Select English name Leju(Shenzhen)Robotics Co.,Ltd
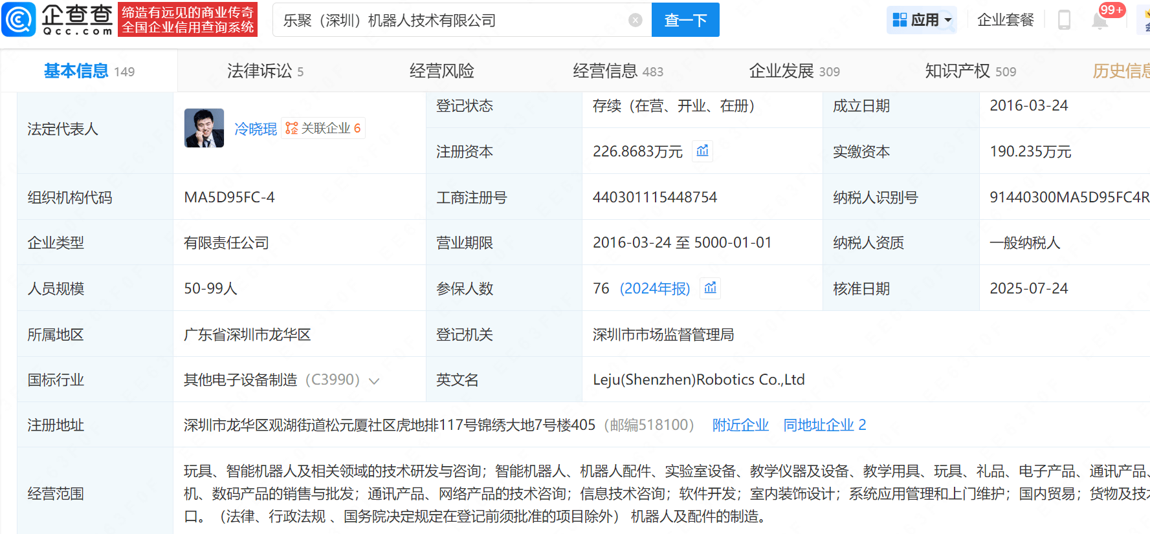The image size is (1150, 534). coord(699,379)
